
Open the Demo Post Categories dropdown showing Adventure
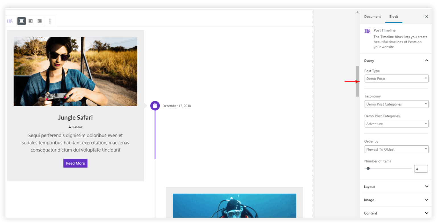pos(396,124)
